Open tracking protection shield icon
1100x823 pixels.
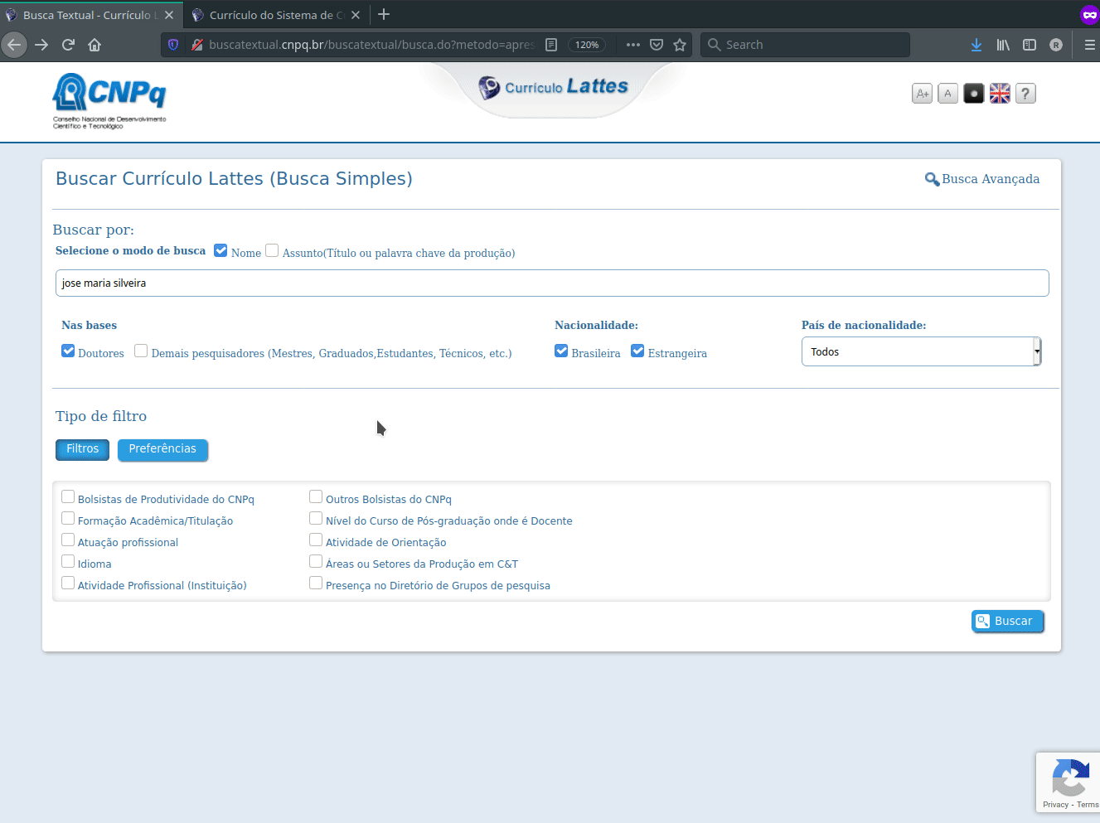click(173, 45)
